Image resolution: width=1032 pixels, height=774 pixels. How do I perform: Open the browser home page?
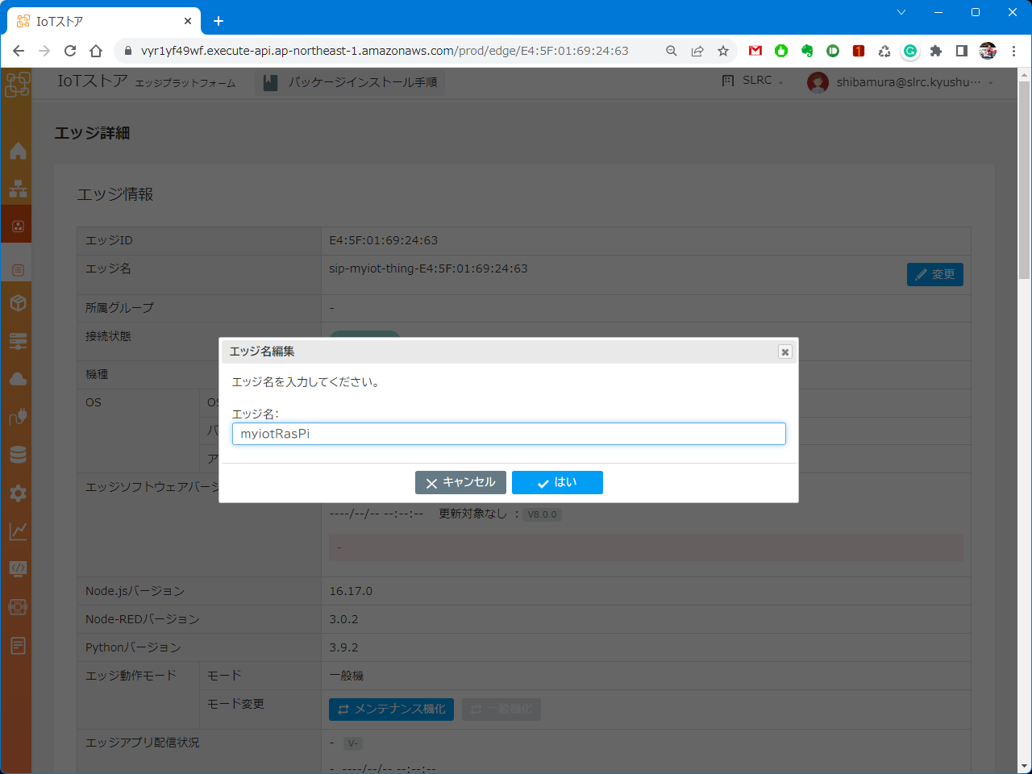[x=96, y=51]
